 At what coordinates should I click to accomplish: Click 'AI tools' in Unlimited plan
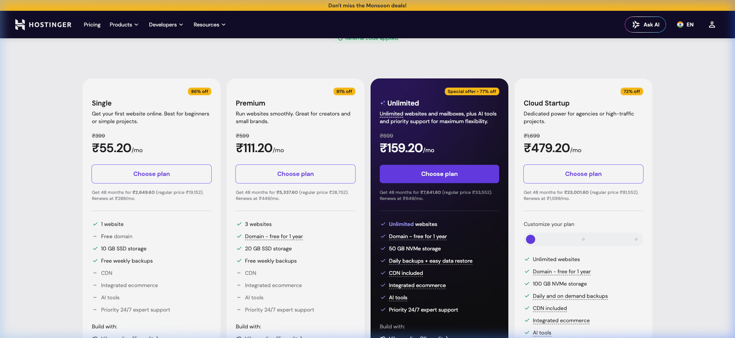(398, 298)
